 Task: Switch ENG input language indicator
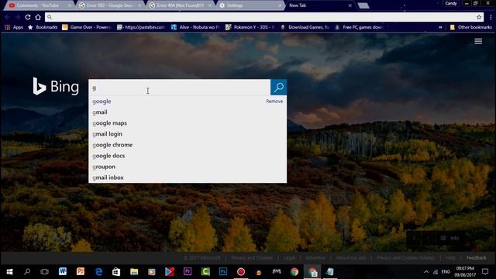coord(446,272)
